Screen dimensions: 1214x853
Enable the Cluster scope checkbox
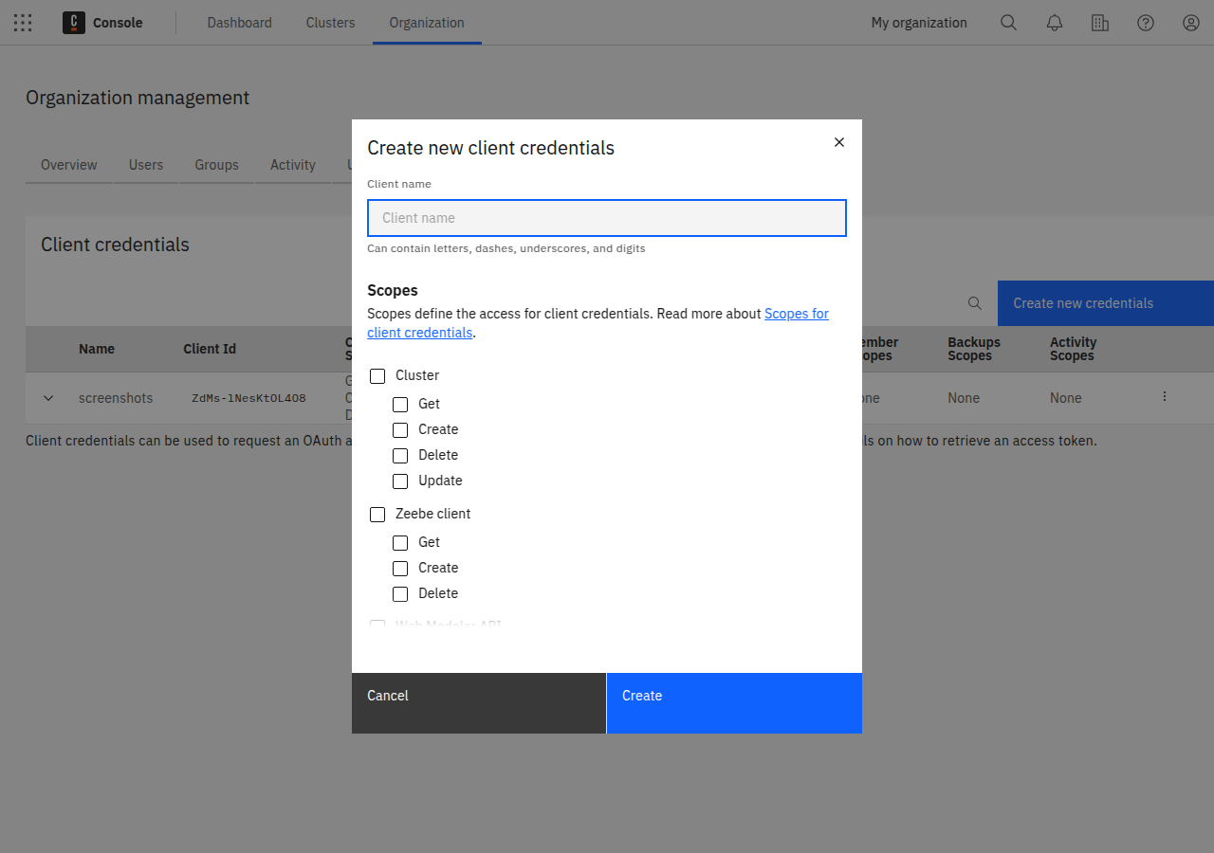(x=377, y=376)
